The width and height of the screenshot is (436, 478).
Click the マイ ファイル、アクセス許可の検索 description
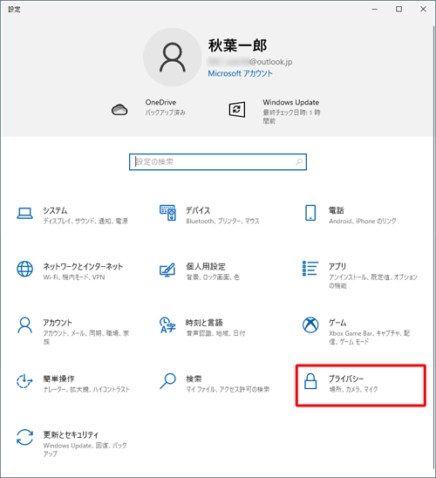[x=228, y=389]
